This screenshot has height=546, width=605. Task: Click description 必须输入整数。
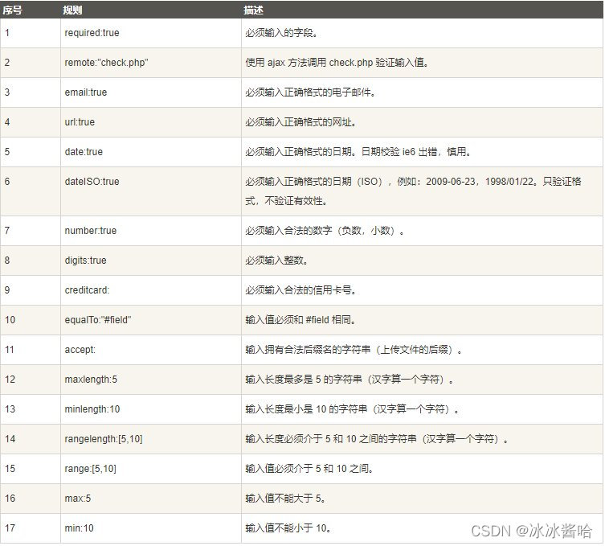coord(277,261)
